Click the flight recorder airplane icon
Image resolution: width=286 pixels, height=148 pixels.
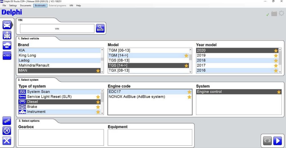click(7, 131)
